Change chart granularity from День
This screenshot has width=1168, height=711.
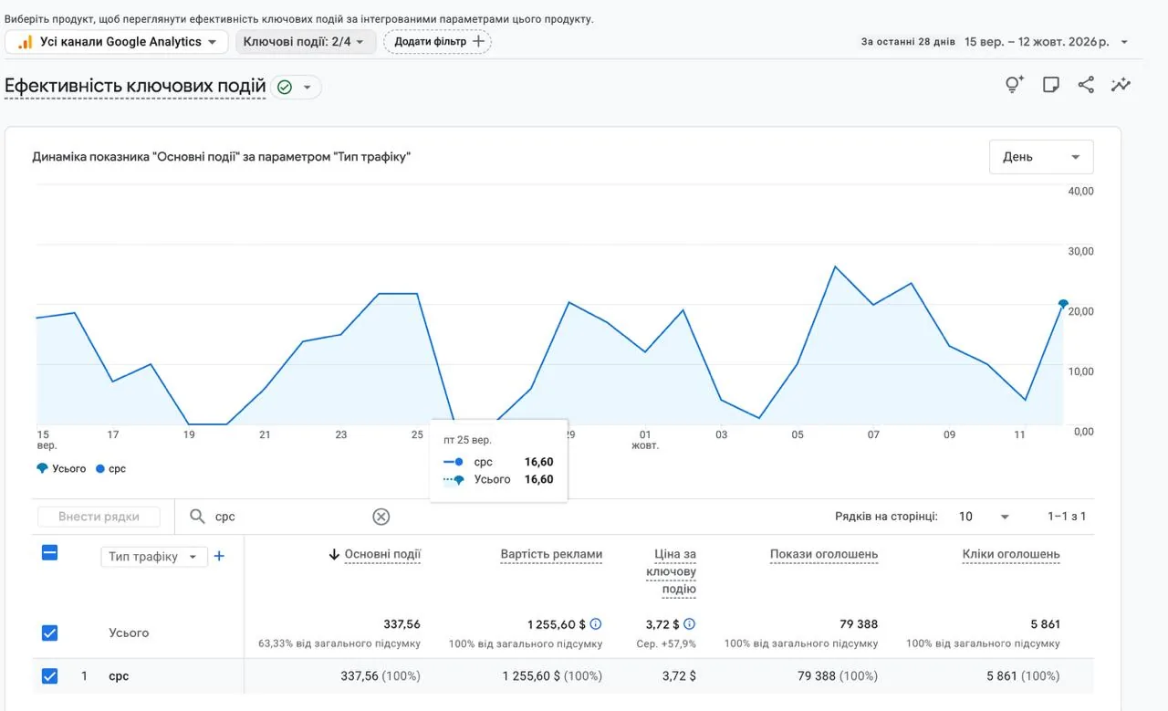click(1041, 157)
